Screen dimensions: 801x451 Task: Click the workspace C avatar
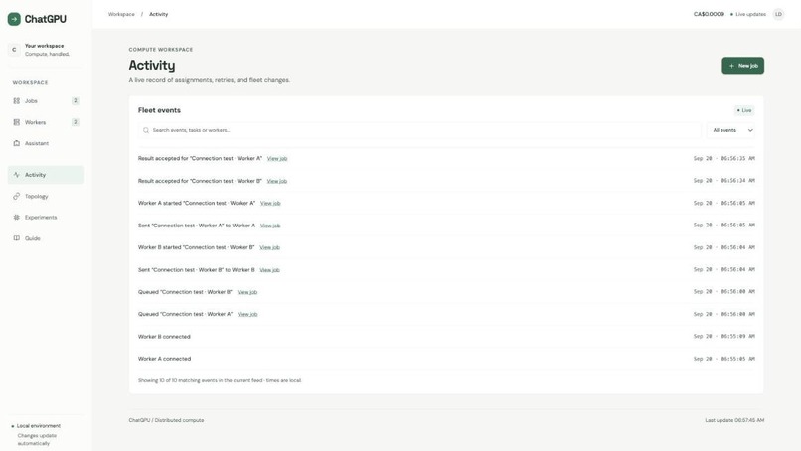coord(14,50)
